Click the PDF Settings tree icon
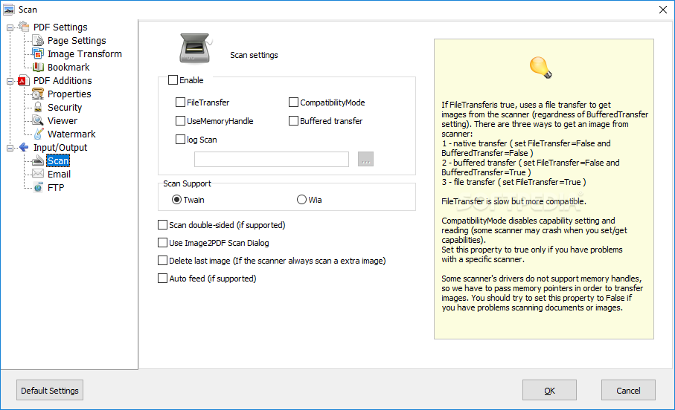 (24, 27)
